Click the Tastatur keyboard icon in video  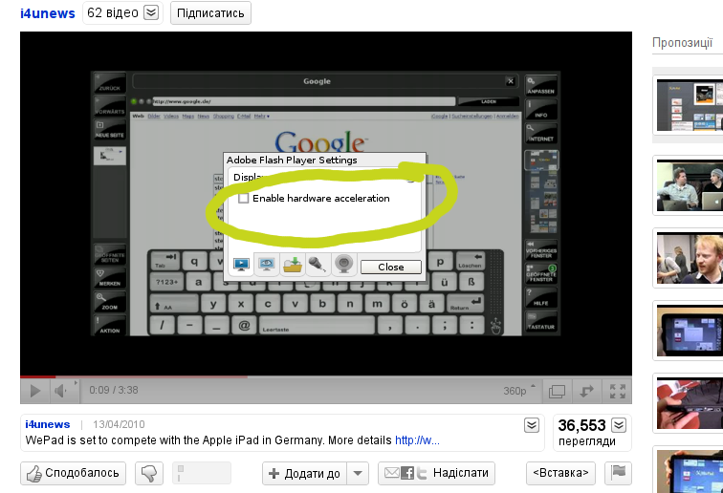tap(541, 321)
